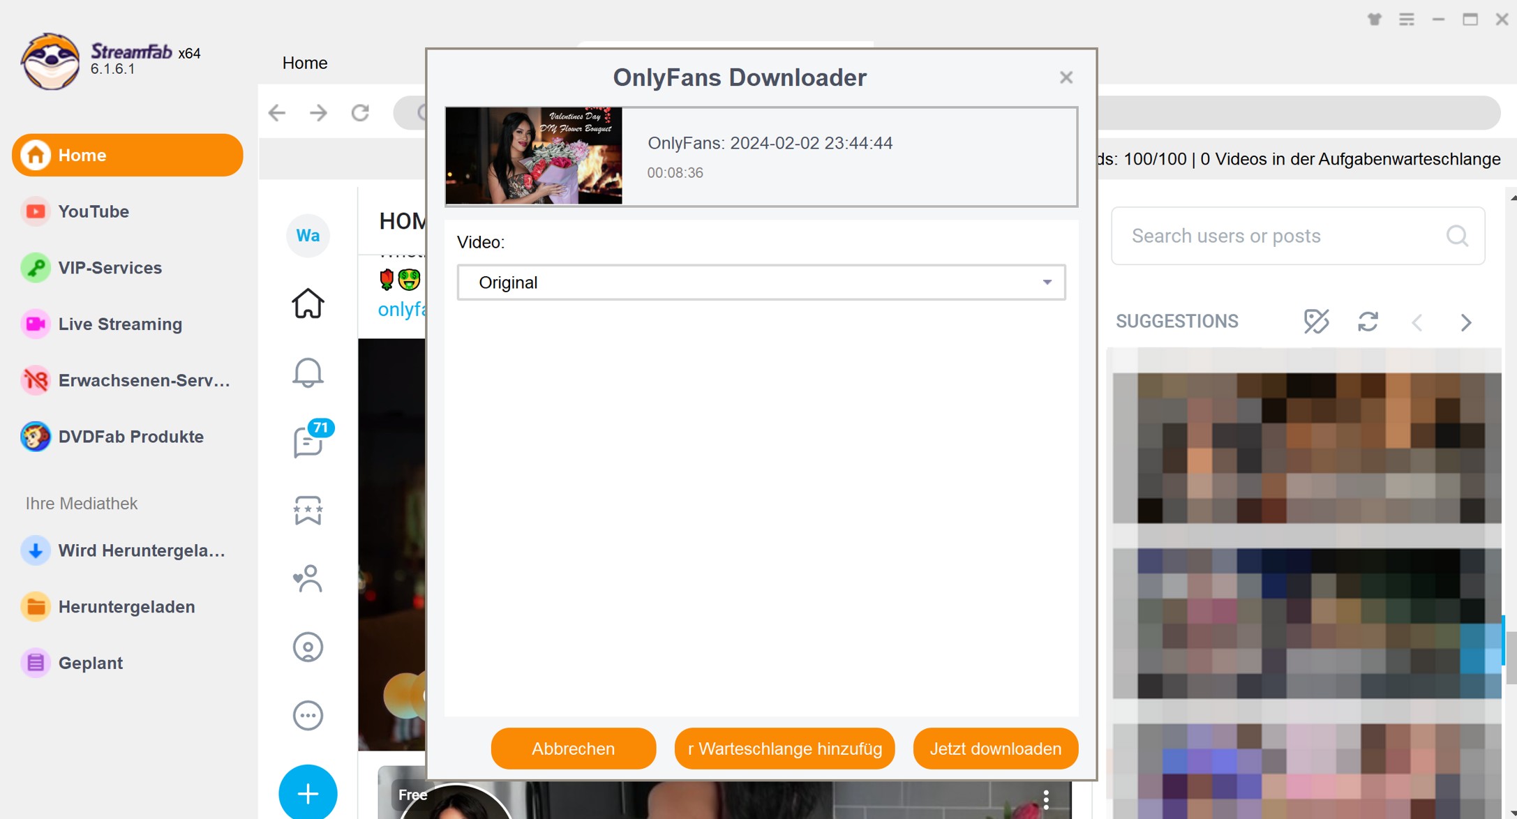Open Heruntergeladen media library section
Screen dimensions: 1517x819
(125, 606)
